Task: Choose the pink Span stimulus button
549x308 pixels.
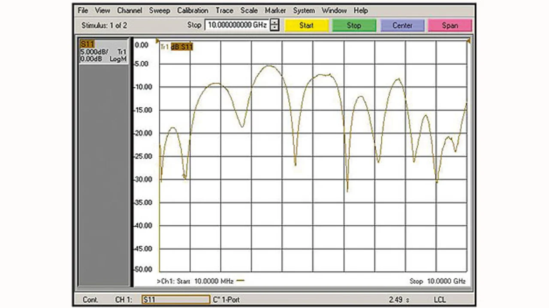Action: (x=450, y=25)
